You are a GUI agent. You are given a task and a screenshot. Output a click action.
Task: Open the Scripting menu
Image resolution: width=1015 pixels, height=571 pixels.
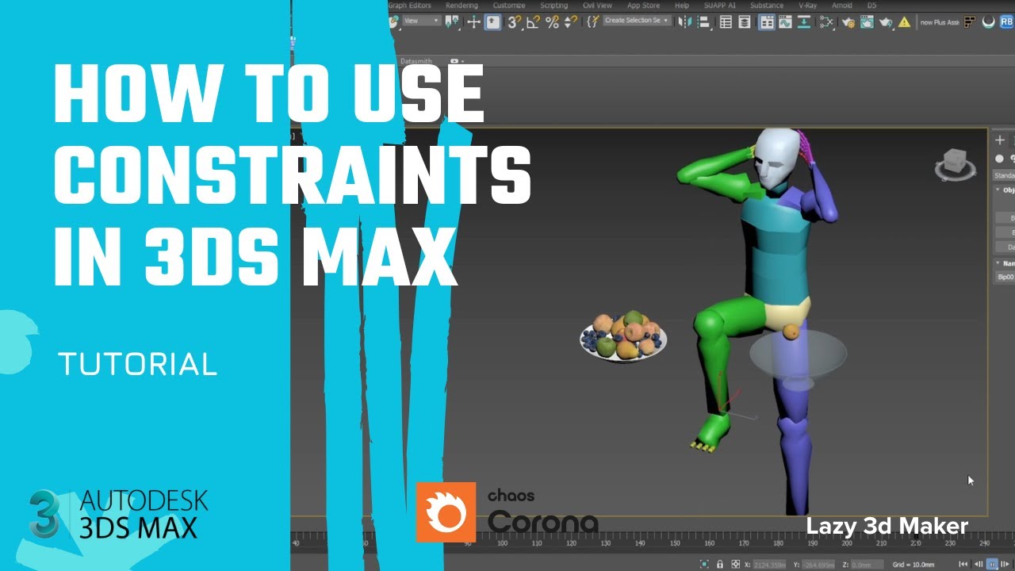point(553,6)
